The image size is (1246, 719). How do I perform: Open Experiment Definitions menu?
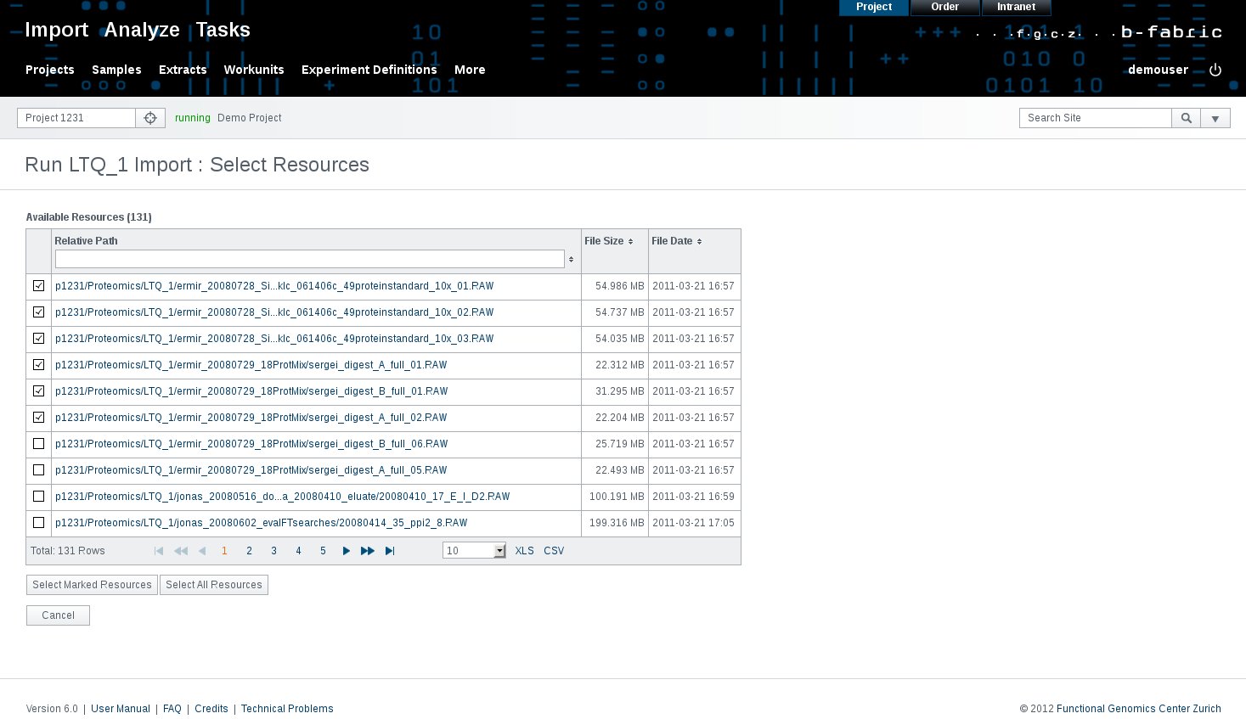tap(369, 70)
